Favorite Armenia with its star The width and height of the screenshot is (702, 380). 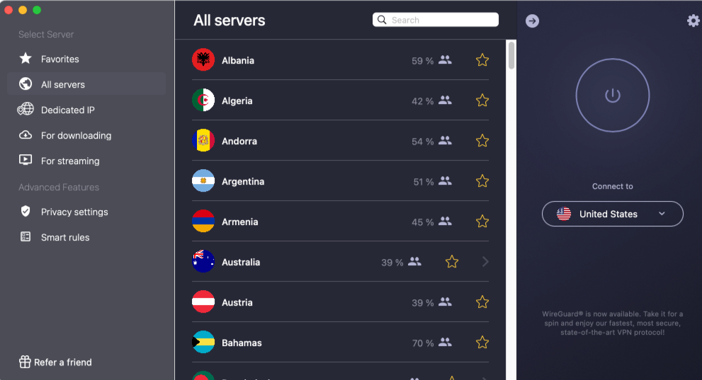click(x=482, y=221)
